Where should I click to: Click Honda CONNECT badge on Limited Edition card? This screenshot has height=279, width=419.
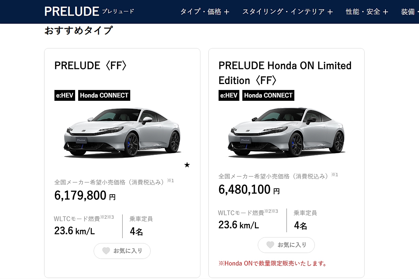click(x=268, y=95)
